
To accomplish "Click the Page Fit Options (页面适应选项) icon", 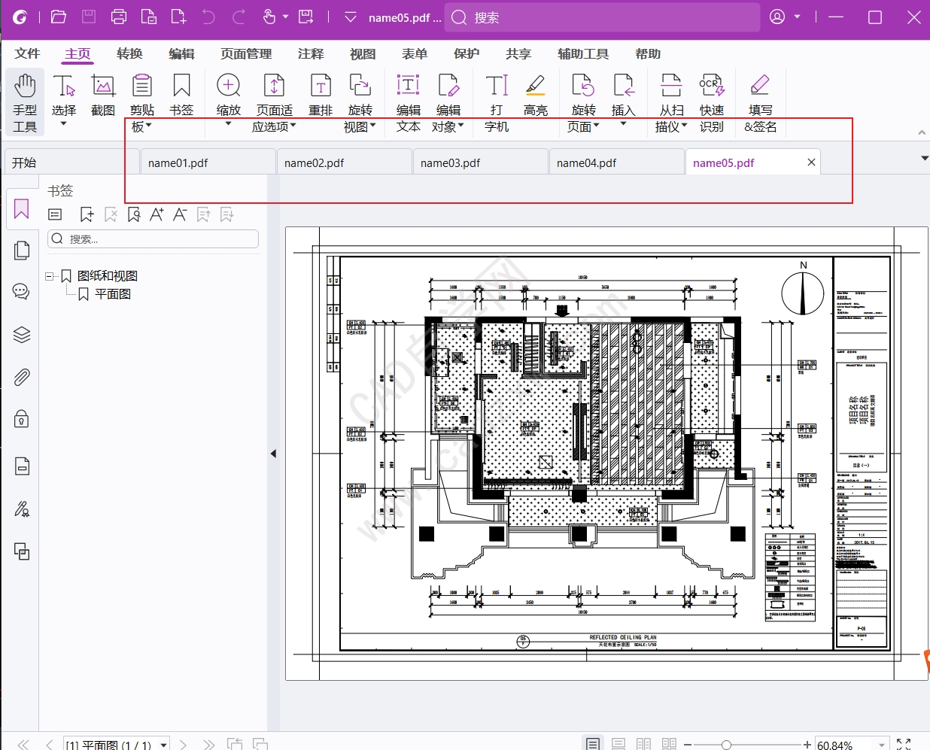I will (x=275, y=86).
